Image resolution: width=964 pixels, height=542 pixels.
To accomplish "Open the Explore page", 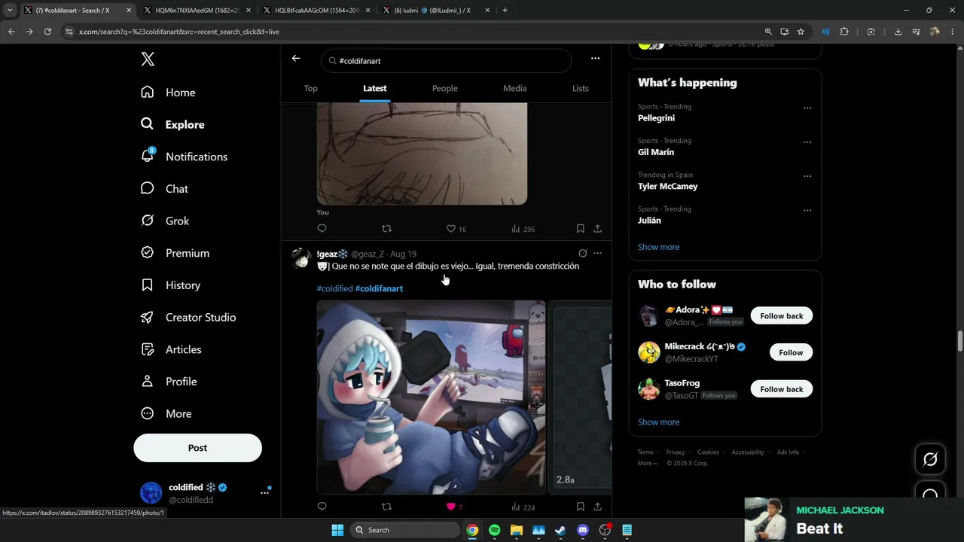I will click(172, 124).
